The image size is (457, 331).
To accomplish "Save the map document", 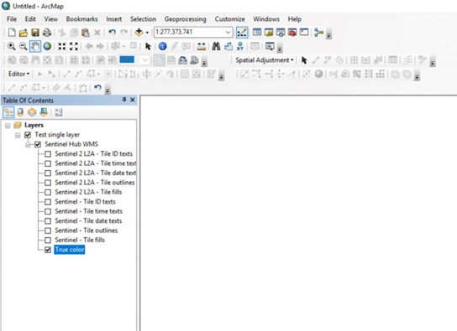I will [35, 32].
